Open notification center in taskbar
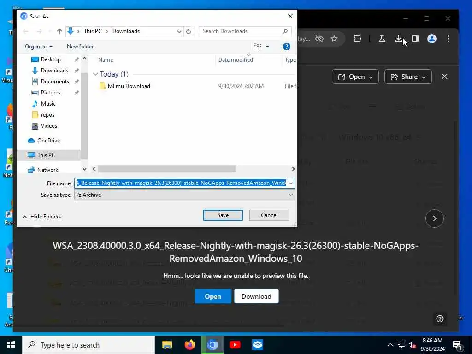Viewport: 472px width, 354px height. point(457,345)
